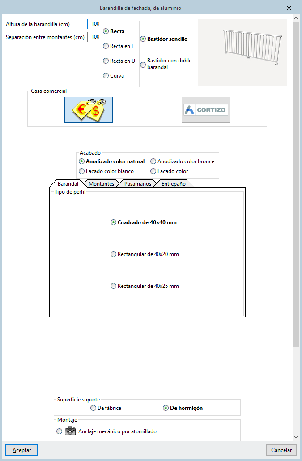Click the Cancelar button
302x461 pixels.
pos(281,450)
